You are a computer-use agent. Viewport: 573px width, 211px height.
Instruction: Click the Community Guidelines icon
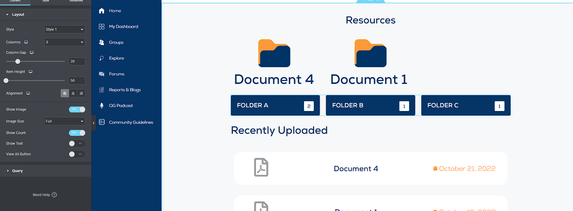[102, 122]
